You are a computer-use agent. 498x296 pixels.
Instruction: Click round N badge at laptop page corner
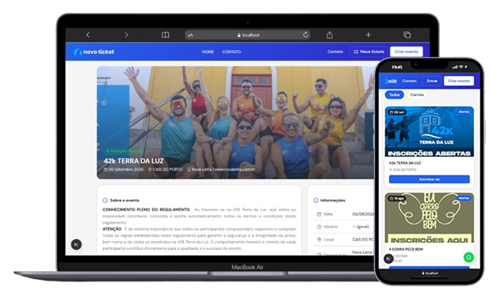pos(76,244)
